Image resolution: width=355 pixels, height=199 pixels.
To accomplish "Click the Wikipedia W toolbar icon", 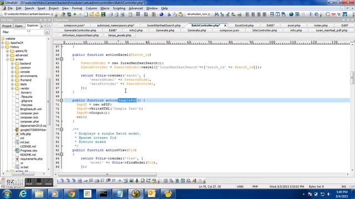I will tap(339, 14).
